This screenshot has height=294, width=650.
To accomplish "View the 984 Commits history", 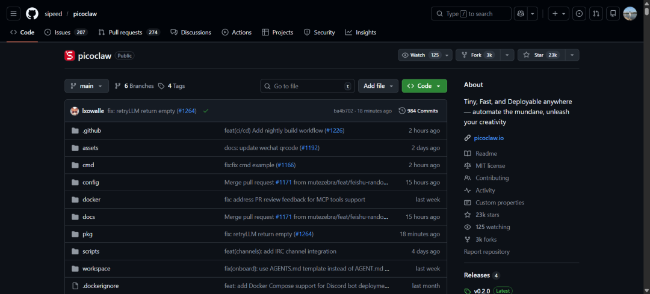I will coord(418,111).
